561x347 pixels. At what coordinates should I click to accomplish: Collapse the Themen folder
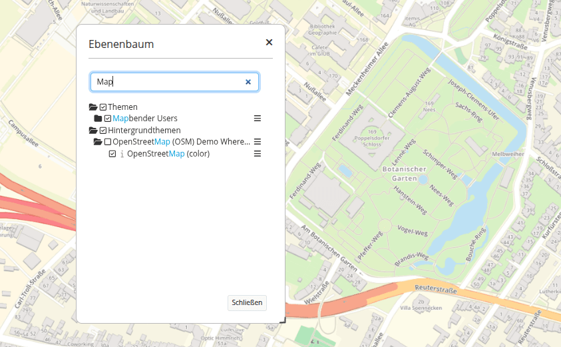click(x=93, y=107)
